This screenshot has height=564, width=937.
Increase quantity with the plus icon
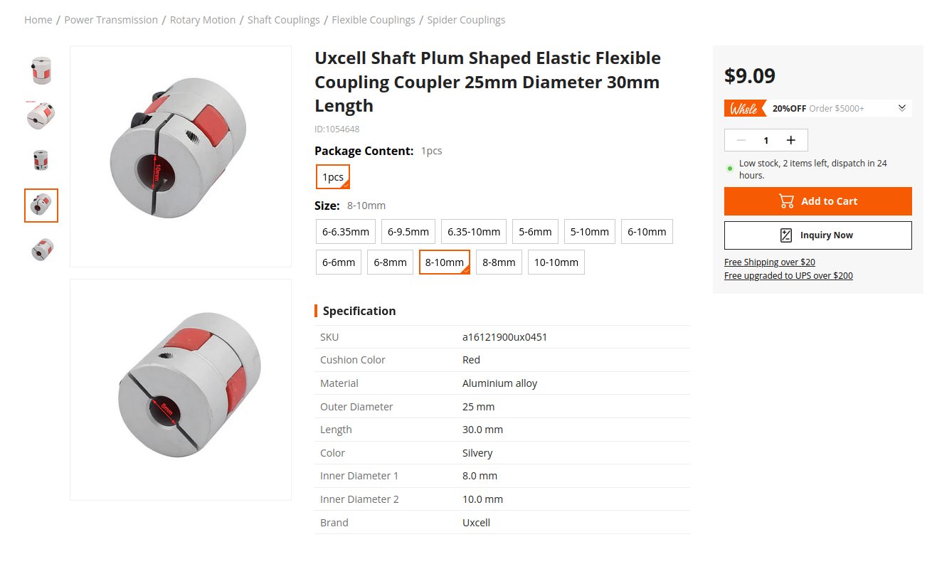click(790, 140)
